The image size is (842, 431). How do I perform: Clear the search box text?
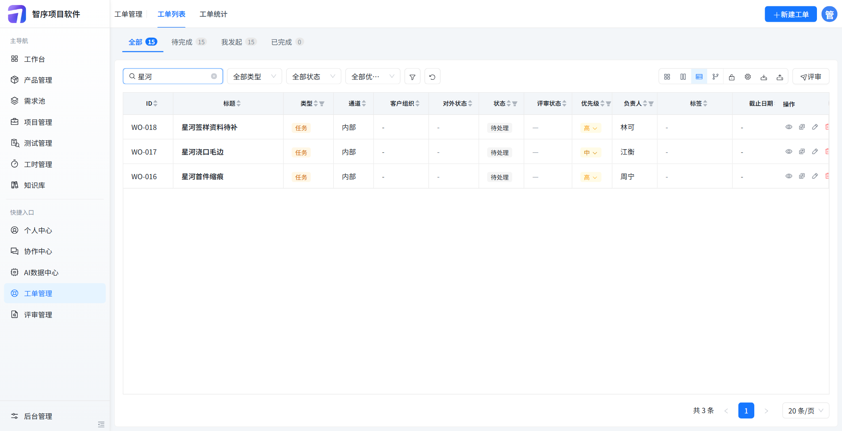pyautogui.click(x=214, y=76)
